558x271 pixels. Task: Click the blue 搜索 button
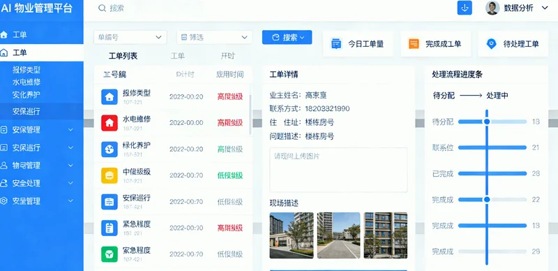pos(287,38)
